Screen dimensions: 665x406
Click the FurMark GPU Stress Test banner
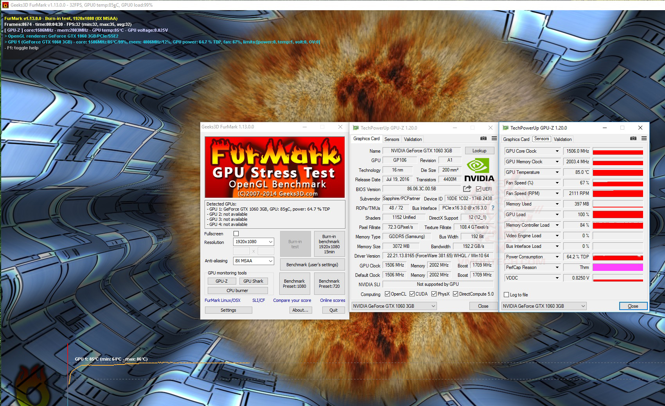click(275, 167)
